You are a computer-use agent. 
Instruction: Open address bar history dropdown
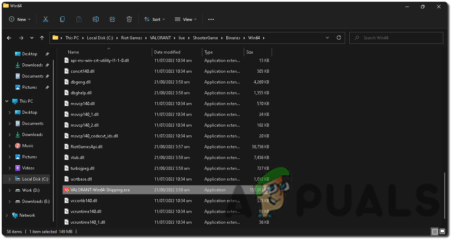[327, 38]
